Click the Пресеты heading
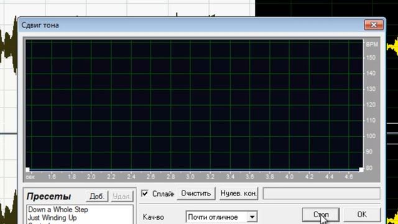 [x=49, y=197]
